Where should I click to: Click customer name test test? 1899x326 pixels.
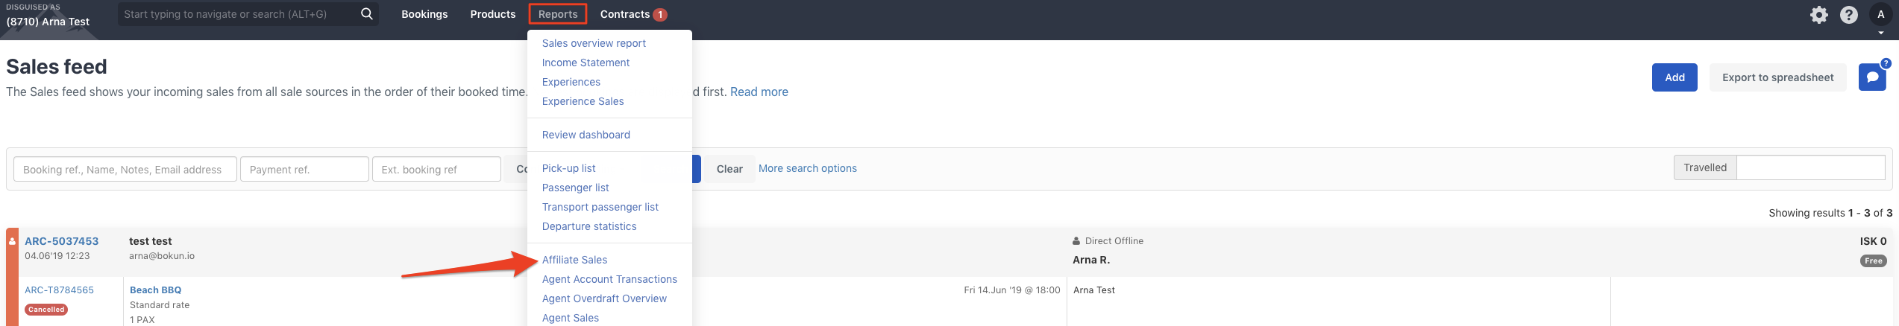(150, 241)
